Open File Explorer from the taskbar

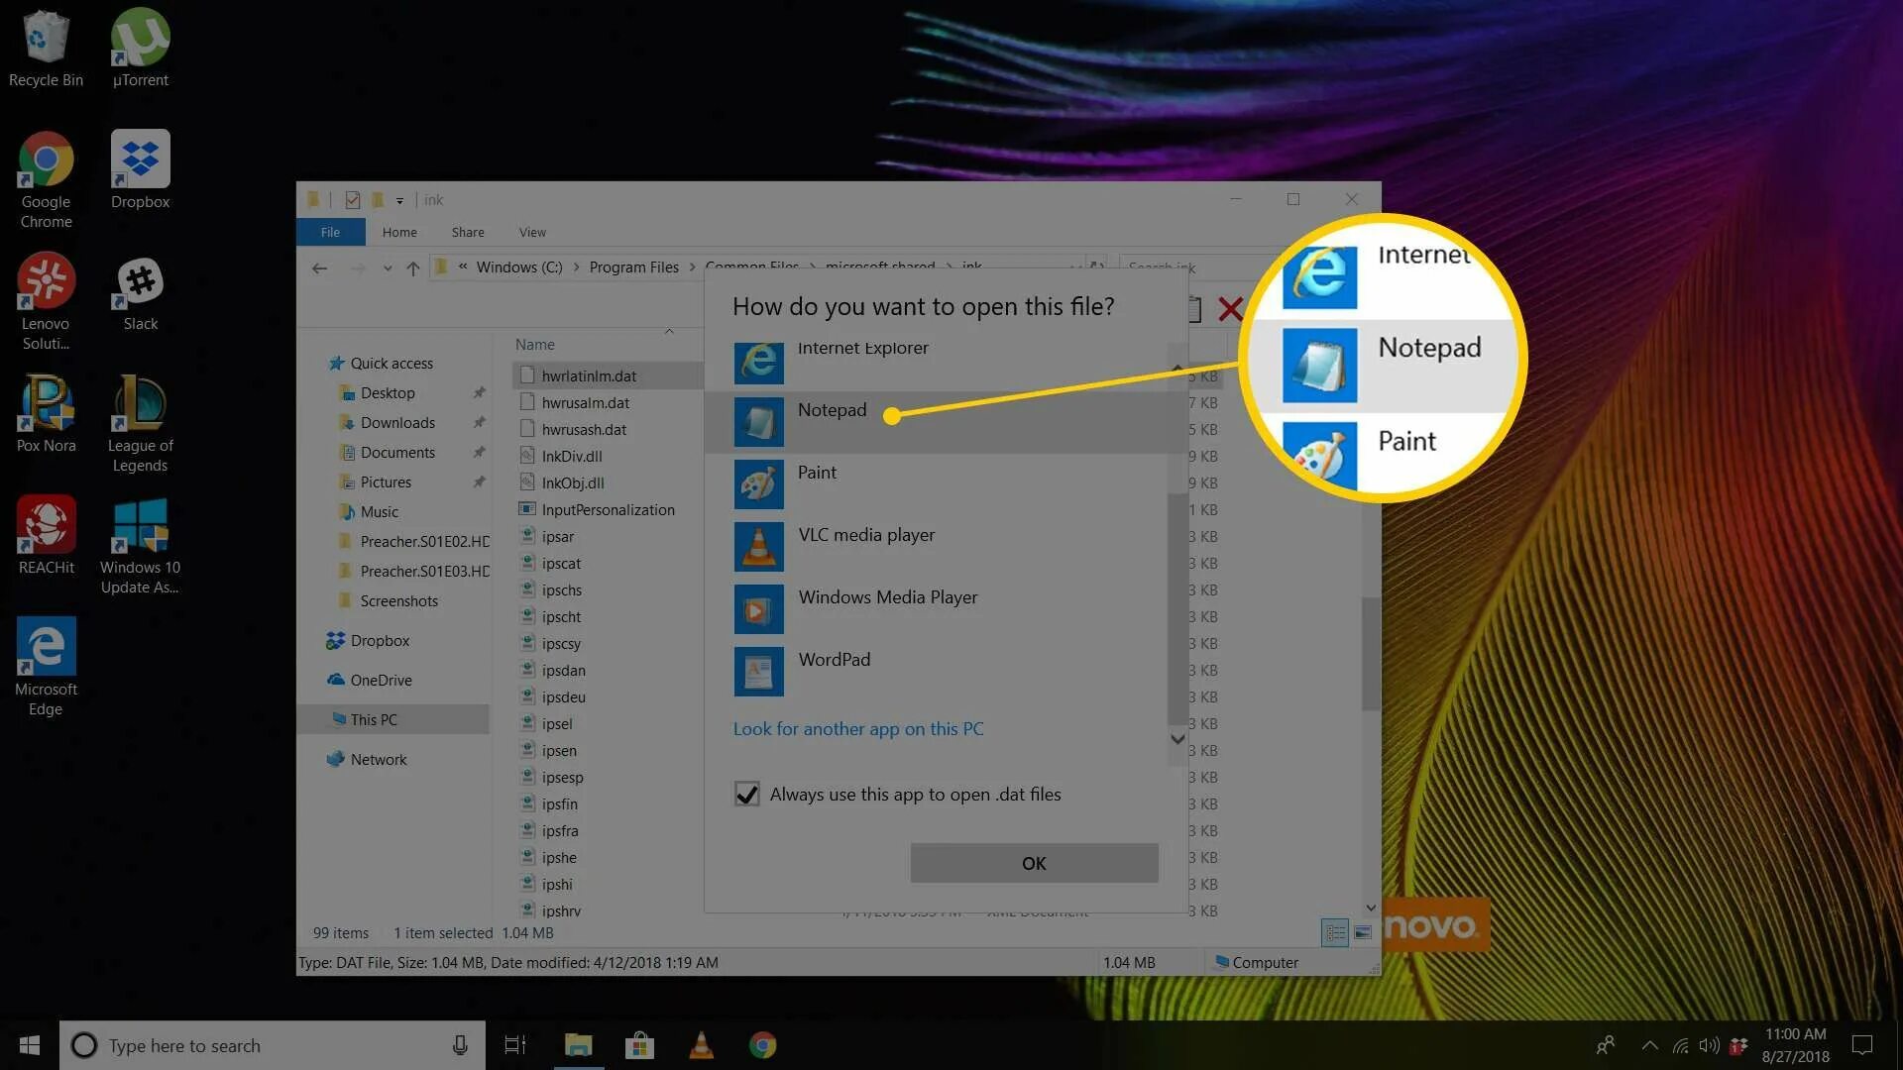[578, 1045]
